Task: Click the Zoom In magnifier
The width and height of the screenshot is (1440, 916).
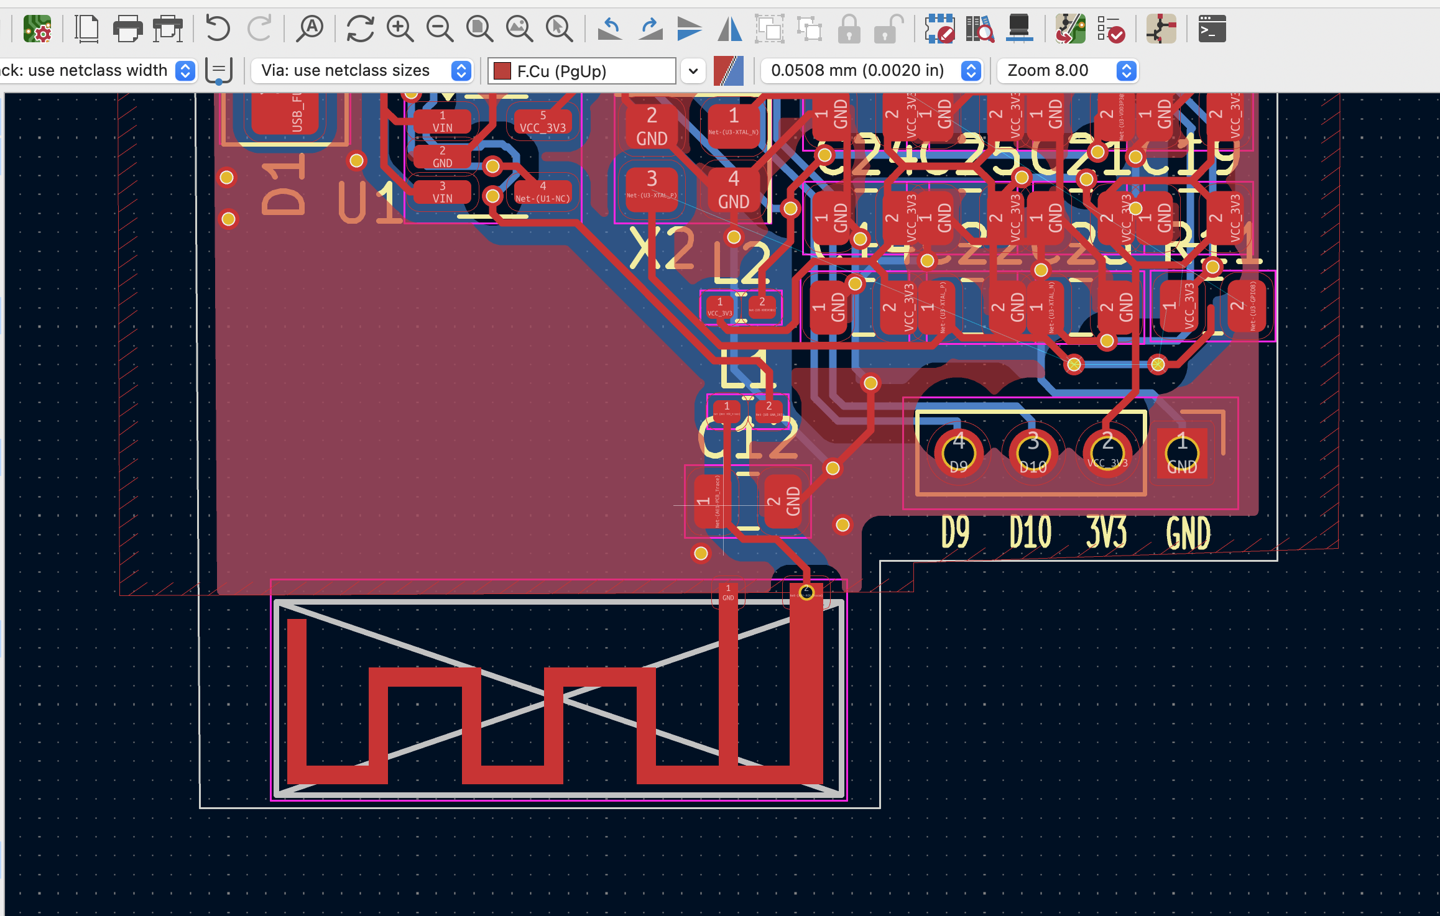Action: 400,29
